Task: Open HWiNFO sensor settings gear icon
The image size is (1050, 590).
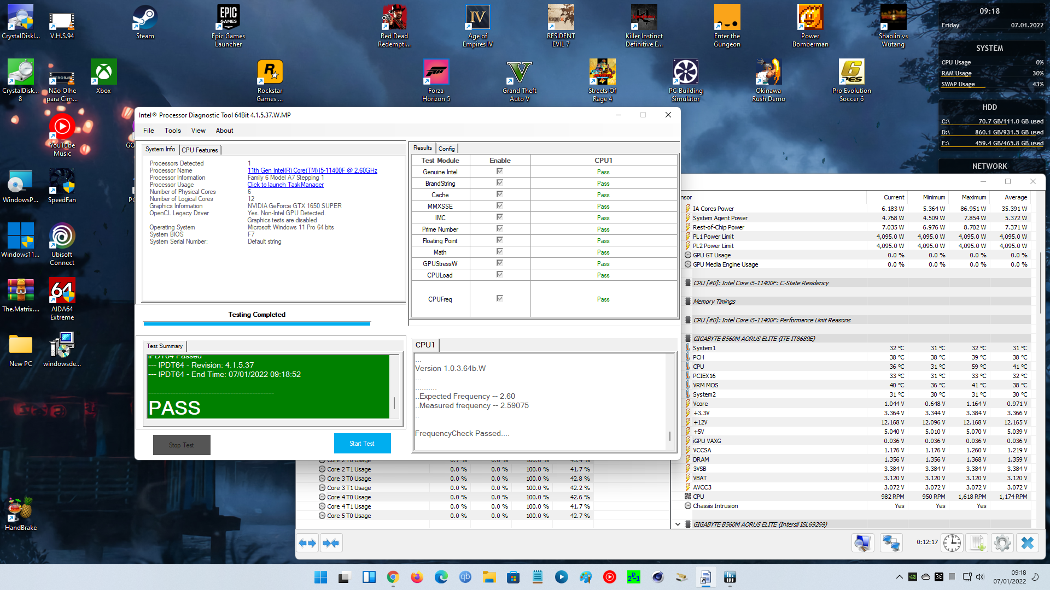Action: [1002, 543]
